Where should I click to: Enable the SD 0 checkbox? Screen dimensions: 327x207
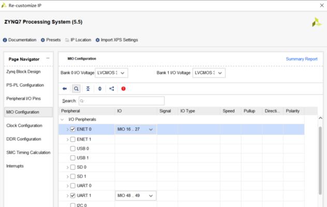click(x=73, y=167)
